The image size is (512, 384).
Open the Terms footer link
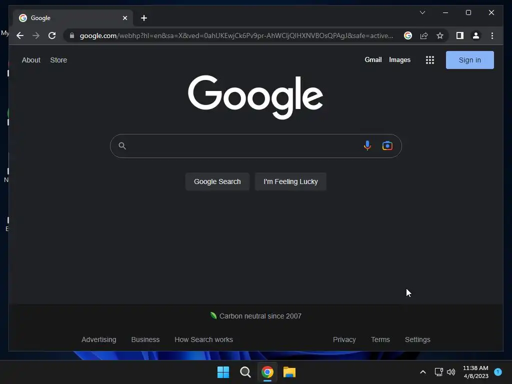(380, 339)
